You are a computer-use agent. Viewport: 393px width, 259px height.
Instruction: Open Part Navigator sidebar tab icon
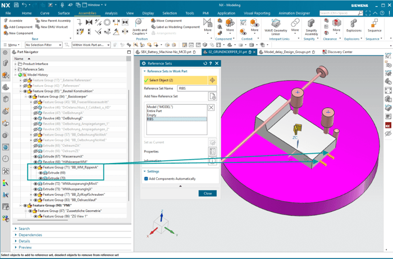[6, 87]
